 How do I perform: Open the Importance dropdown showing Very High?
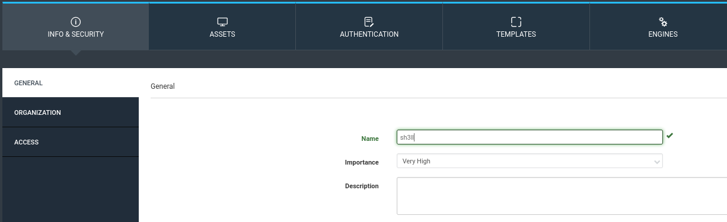coord(530,161)
